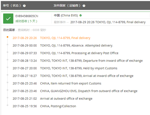Click the GUANGZHOU EMS Dispatch event

point(75,91)
